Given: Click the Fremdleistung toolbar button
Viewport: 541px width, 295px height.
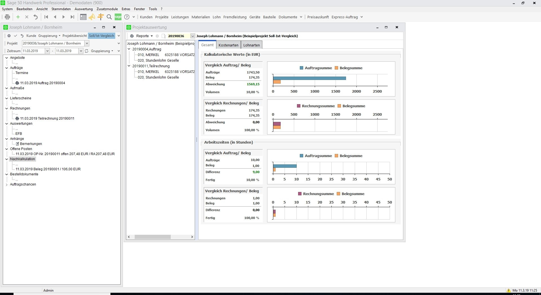Looking at the screenshot, I should click(235, 17).
